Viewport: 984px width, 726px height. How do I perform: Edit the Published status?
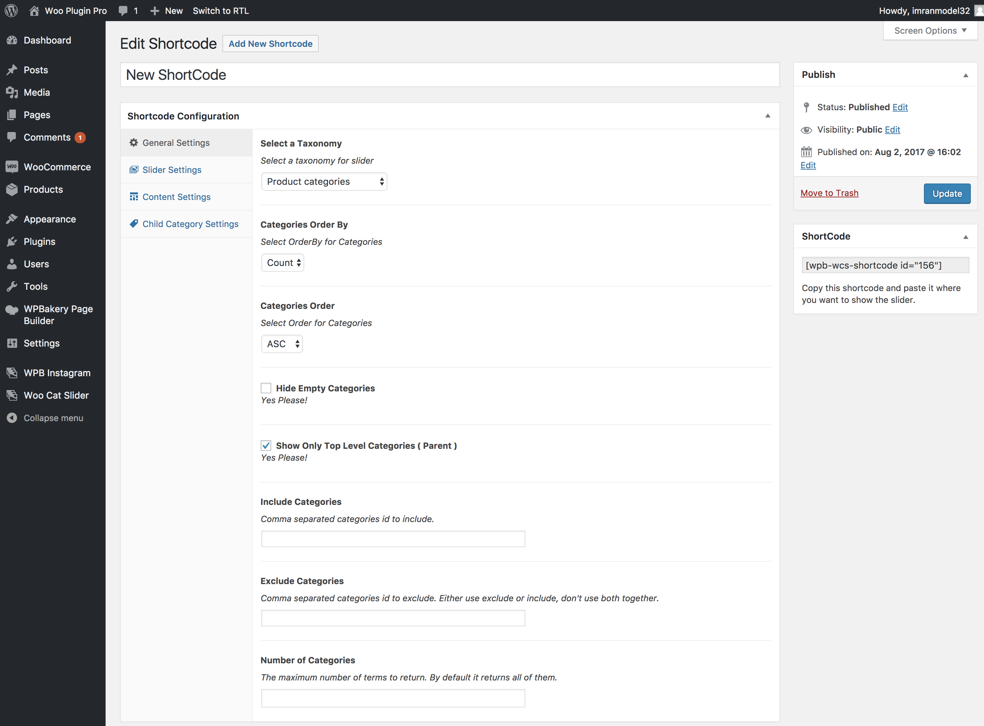900,107
